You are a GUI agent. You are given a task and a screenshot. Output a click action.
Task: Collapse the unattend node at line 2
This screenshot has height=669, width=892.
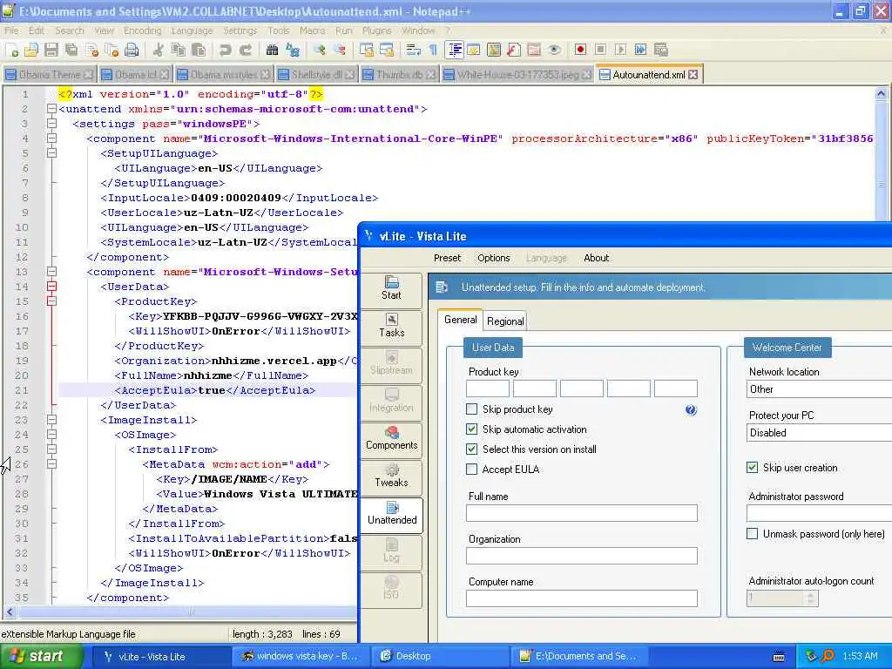51,109
